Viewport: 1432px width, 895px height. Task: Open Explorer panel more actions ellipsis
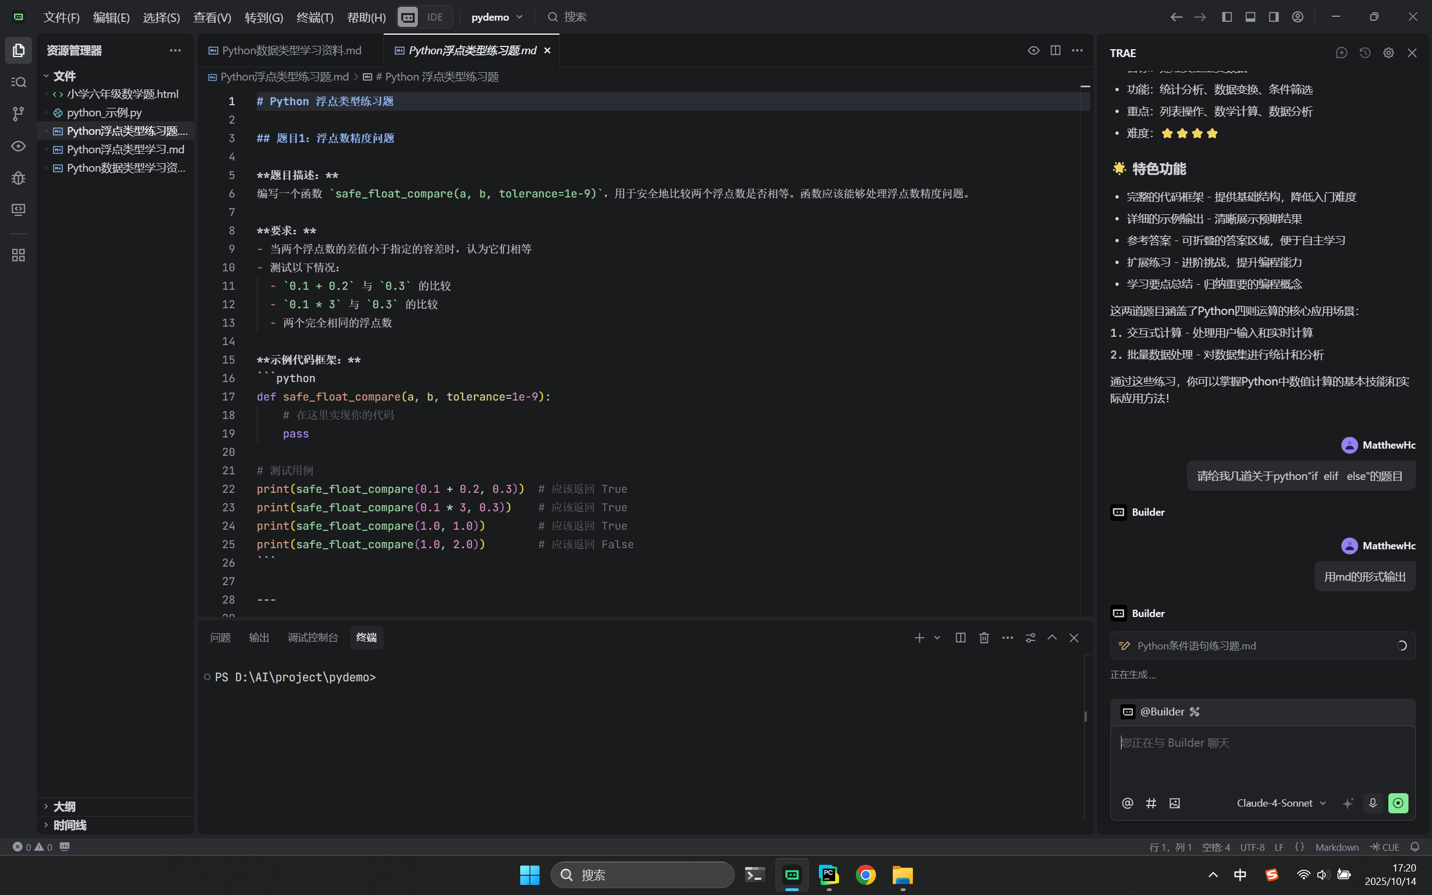coord(175,50)
